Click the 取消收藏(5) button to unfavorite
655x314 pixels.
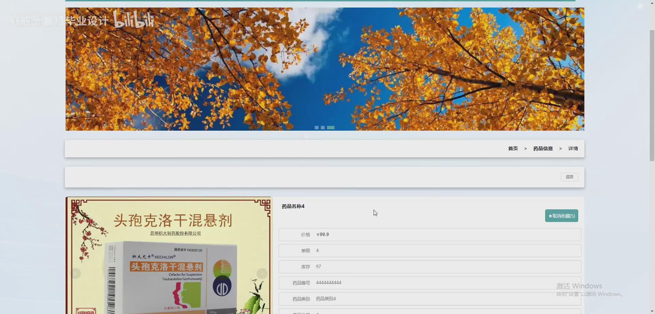(561, 215)
